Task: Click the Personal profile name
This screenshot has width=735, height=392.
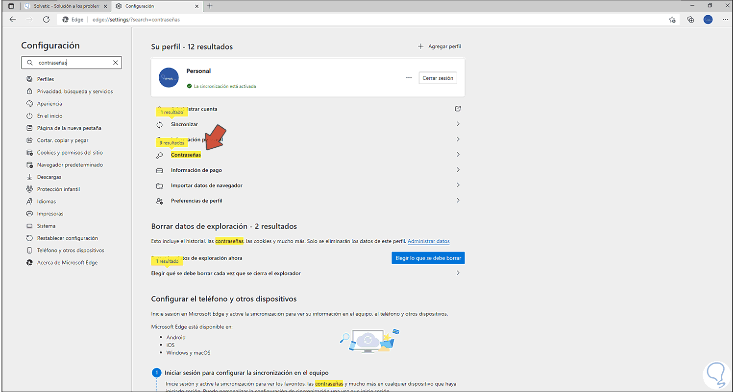Action: (198, 71)
